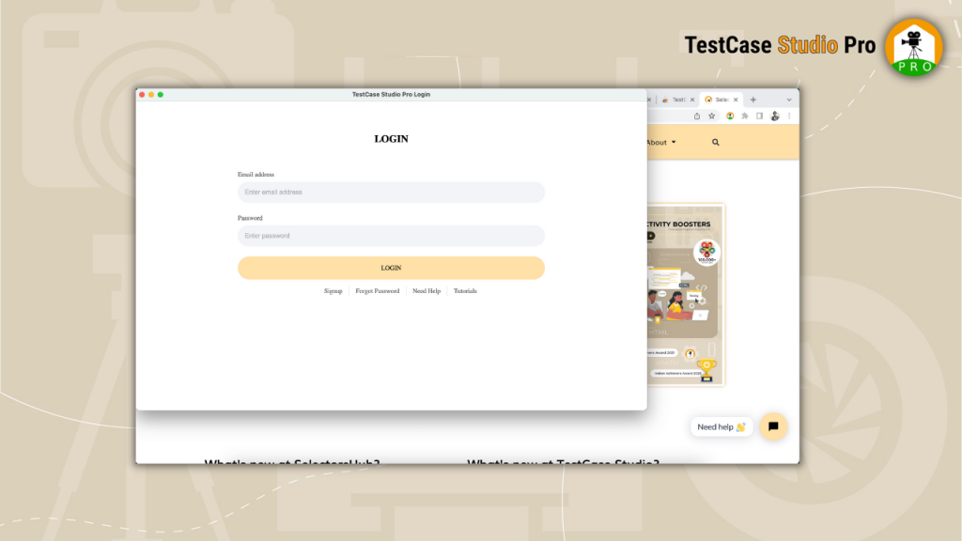Toggle the browser side panel icon
Viewport: 962px width, 541px height.
click(x=759, y=116)
